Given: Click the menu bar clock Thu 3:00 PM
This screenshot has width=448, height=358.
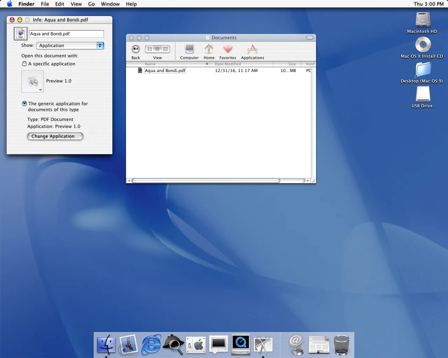Looking at the screenshot, I should pyautogui.click(x=428, y=4).
